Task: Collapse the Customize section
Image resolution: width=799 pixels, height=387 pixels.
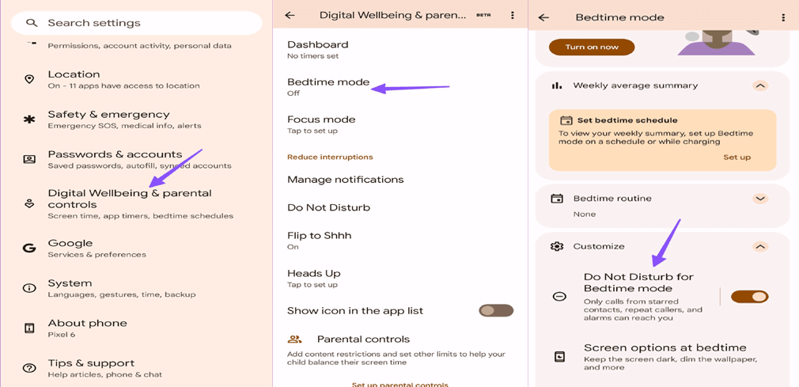Action: [x=760, y=246]
